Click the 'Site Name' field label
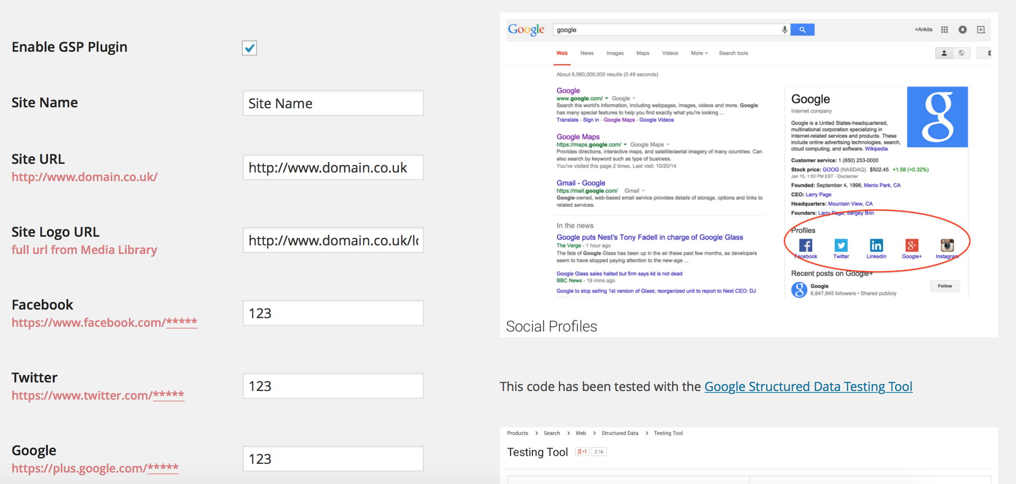The image size is (1016, 484). pos(45,103)
